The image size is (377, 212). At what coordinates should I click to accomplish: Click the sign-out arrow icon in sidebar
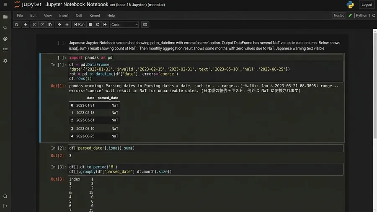(x=5, y=206)
